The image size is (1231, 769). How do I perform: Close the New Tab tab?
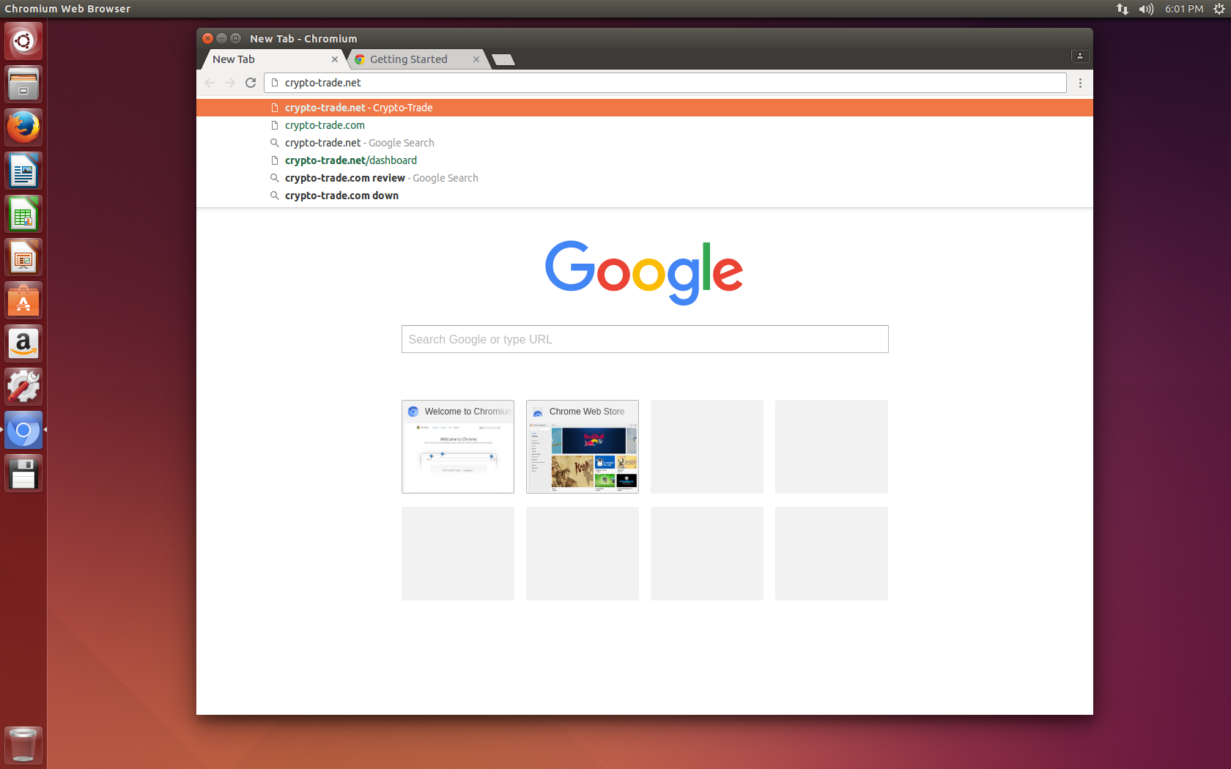point(335,59)
